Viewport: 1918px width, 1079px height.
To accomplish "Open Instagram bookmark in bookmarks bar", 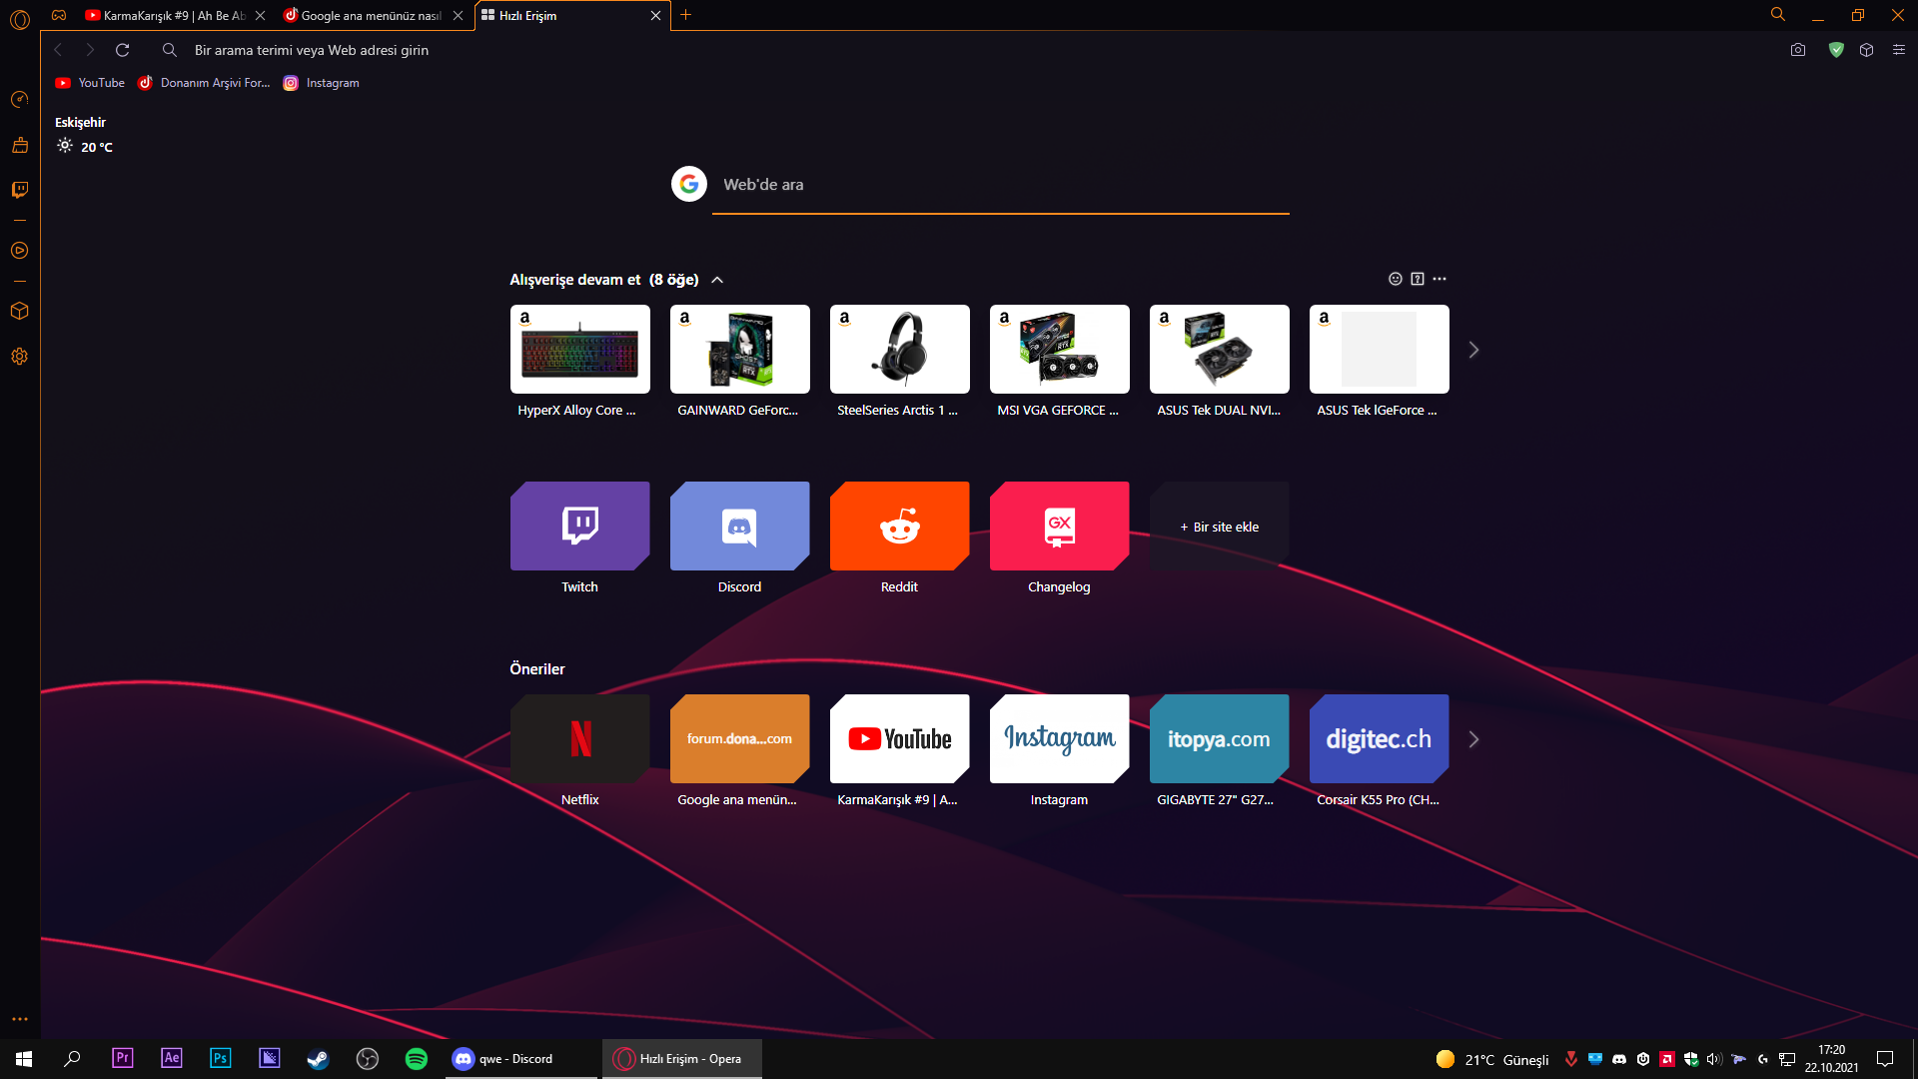I will point(321,83).
